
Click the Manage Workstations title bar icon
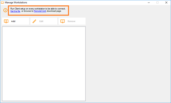tap(2, 2)
